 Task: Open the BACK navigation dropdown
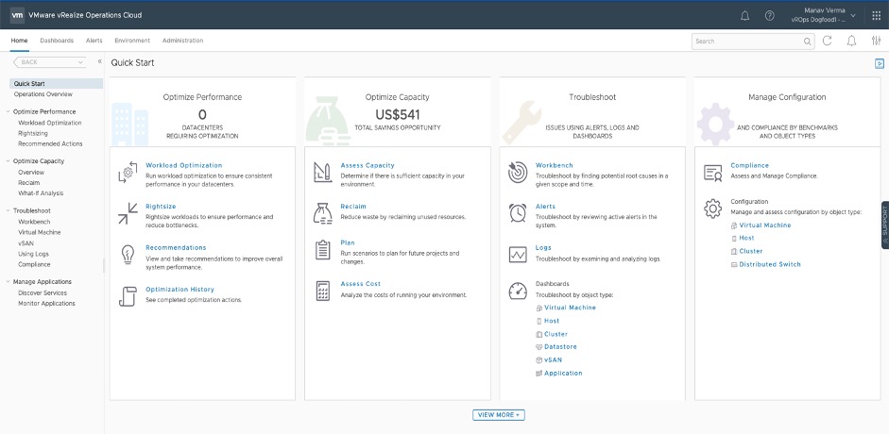pos(49,62)
